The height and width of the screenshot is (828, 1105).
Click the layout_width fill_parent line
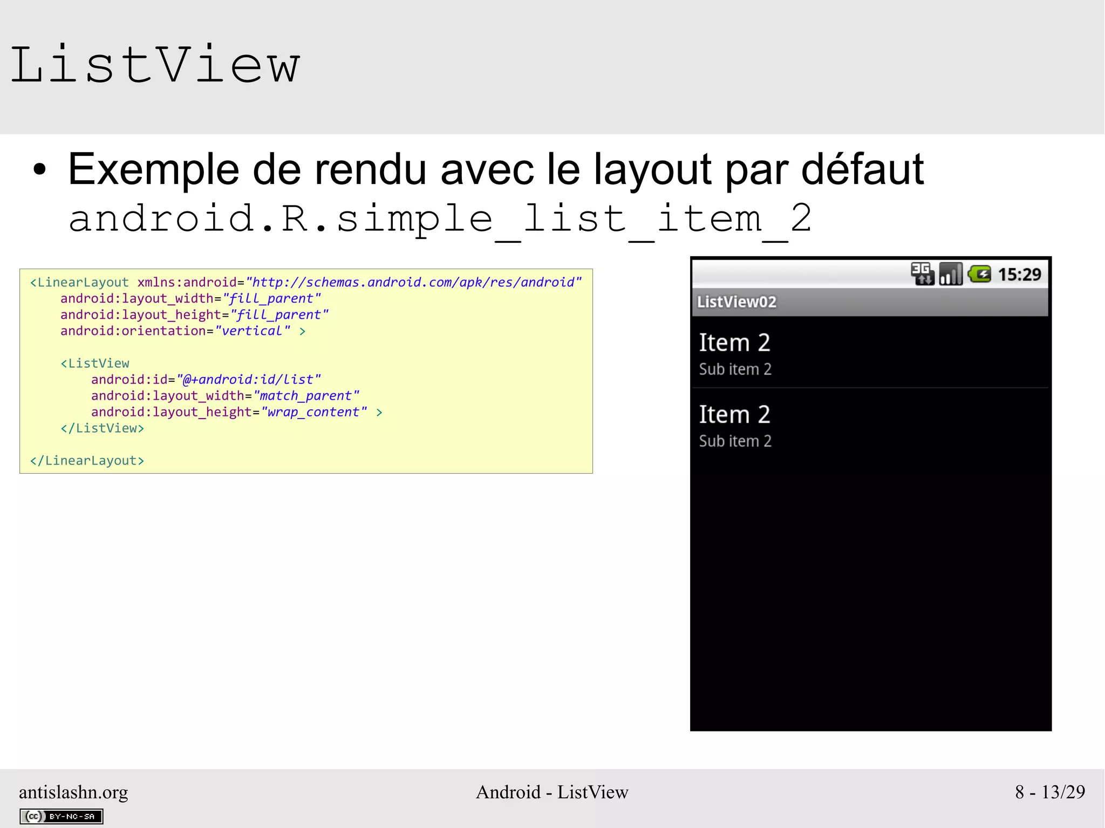click(x=191, y=298)
